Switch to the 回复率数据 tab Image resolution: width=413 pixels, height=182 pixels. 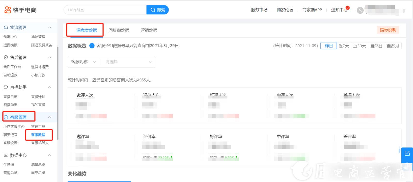(x=119, y=30)
